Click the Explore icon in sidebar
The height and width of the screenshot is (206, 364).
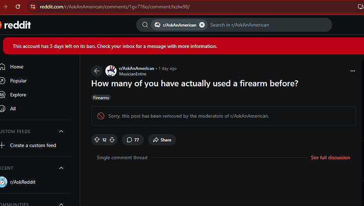tap(3, 95)
